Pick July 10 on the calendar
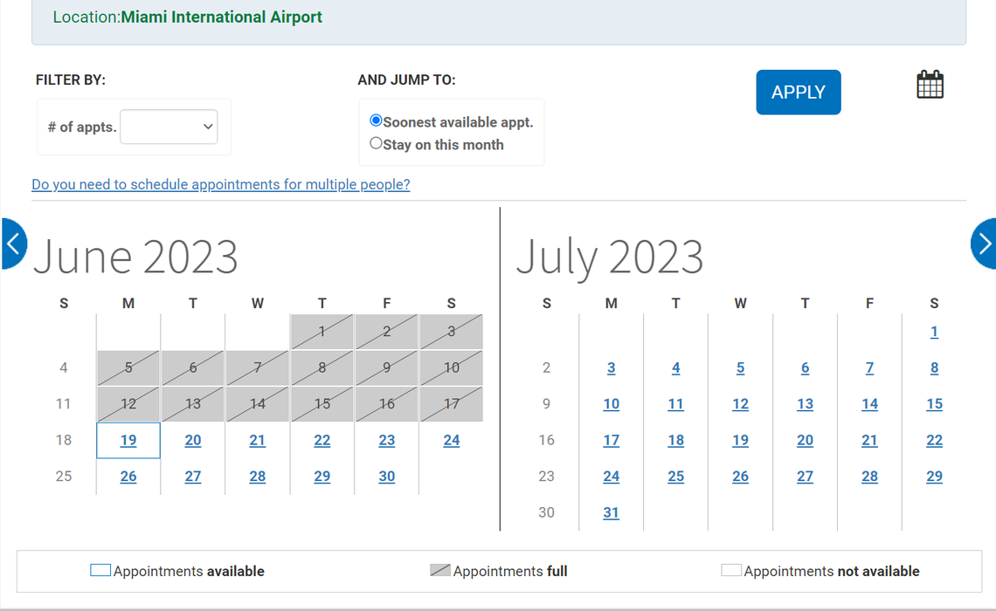Viewport: 996px width, 611px height. point(611,404)
